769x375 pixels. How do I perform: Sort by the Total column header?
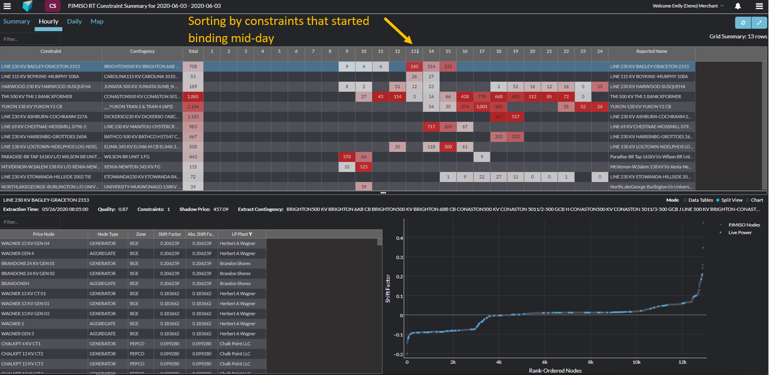pyautogui.click(x=193, y=52)
